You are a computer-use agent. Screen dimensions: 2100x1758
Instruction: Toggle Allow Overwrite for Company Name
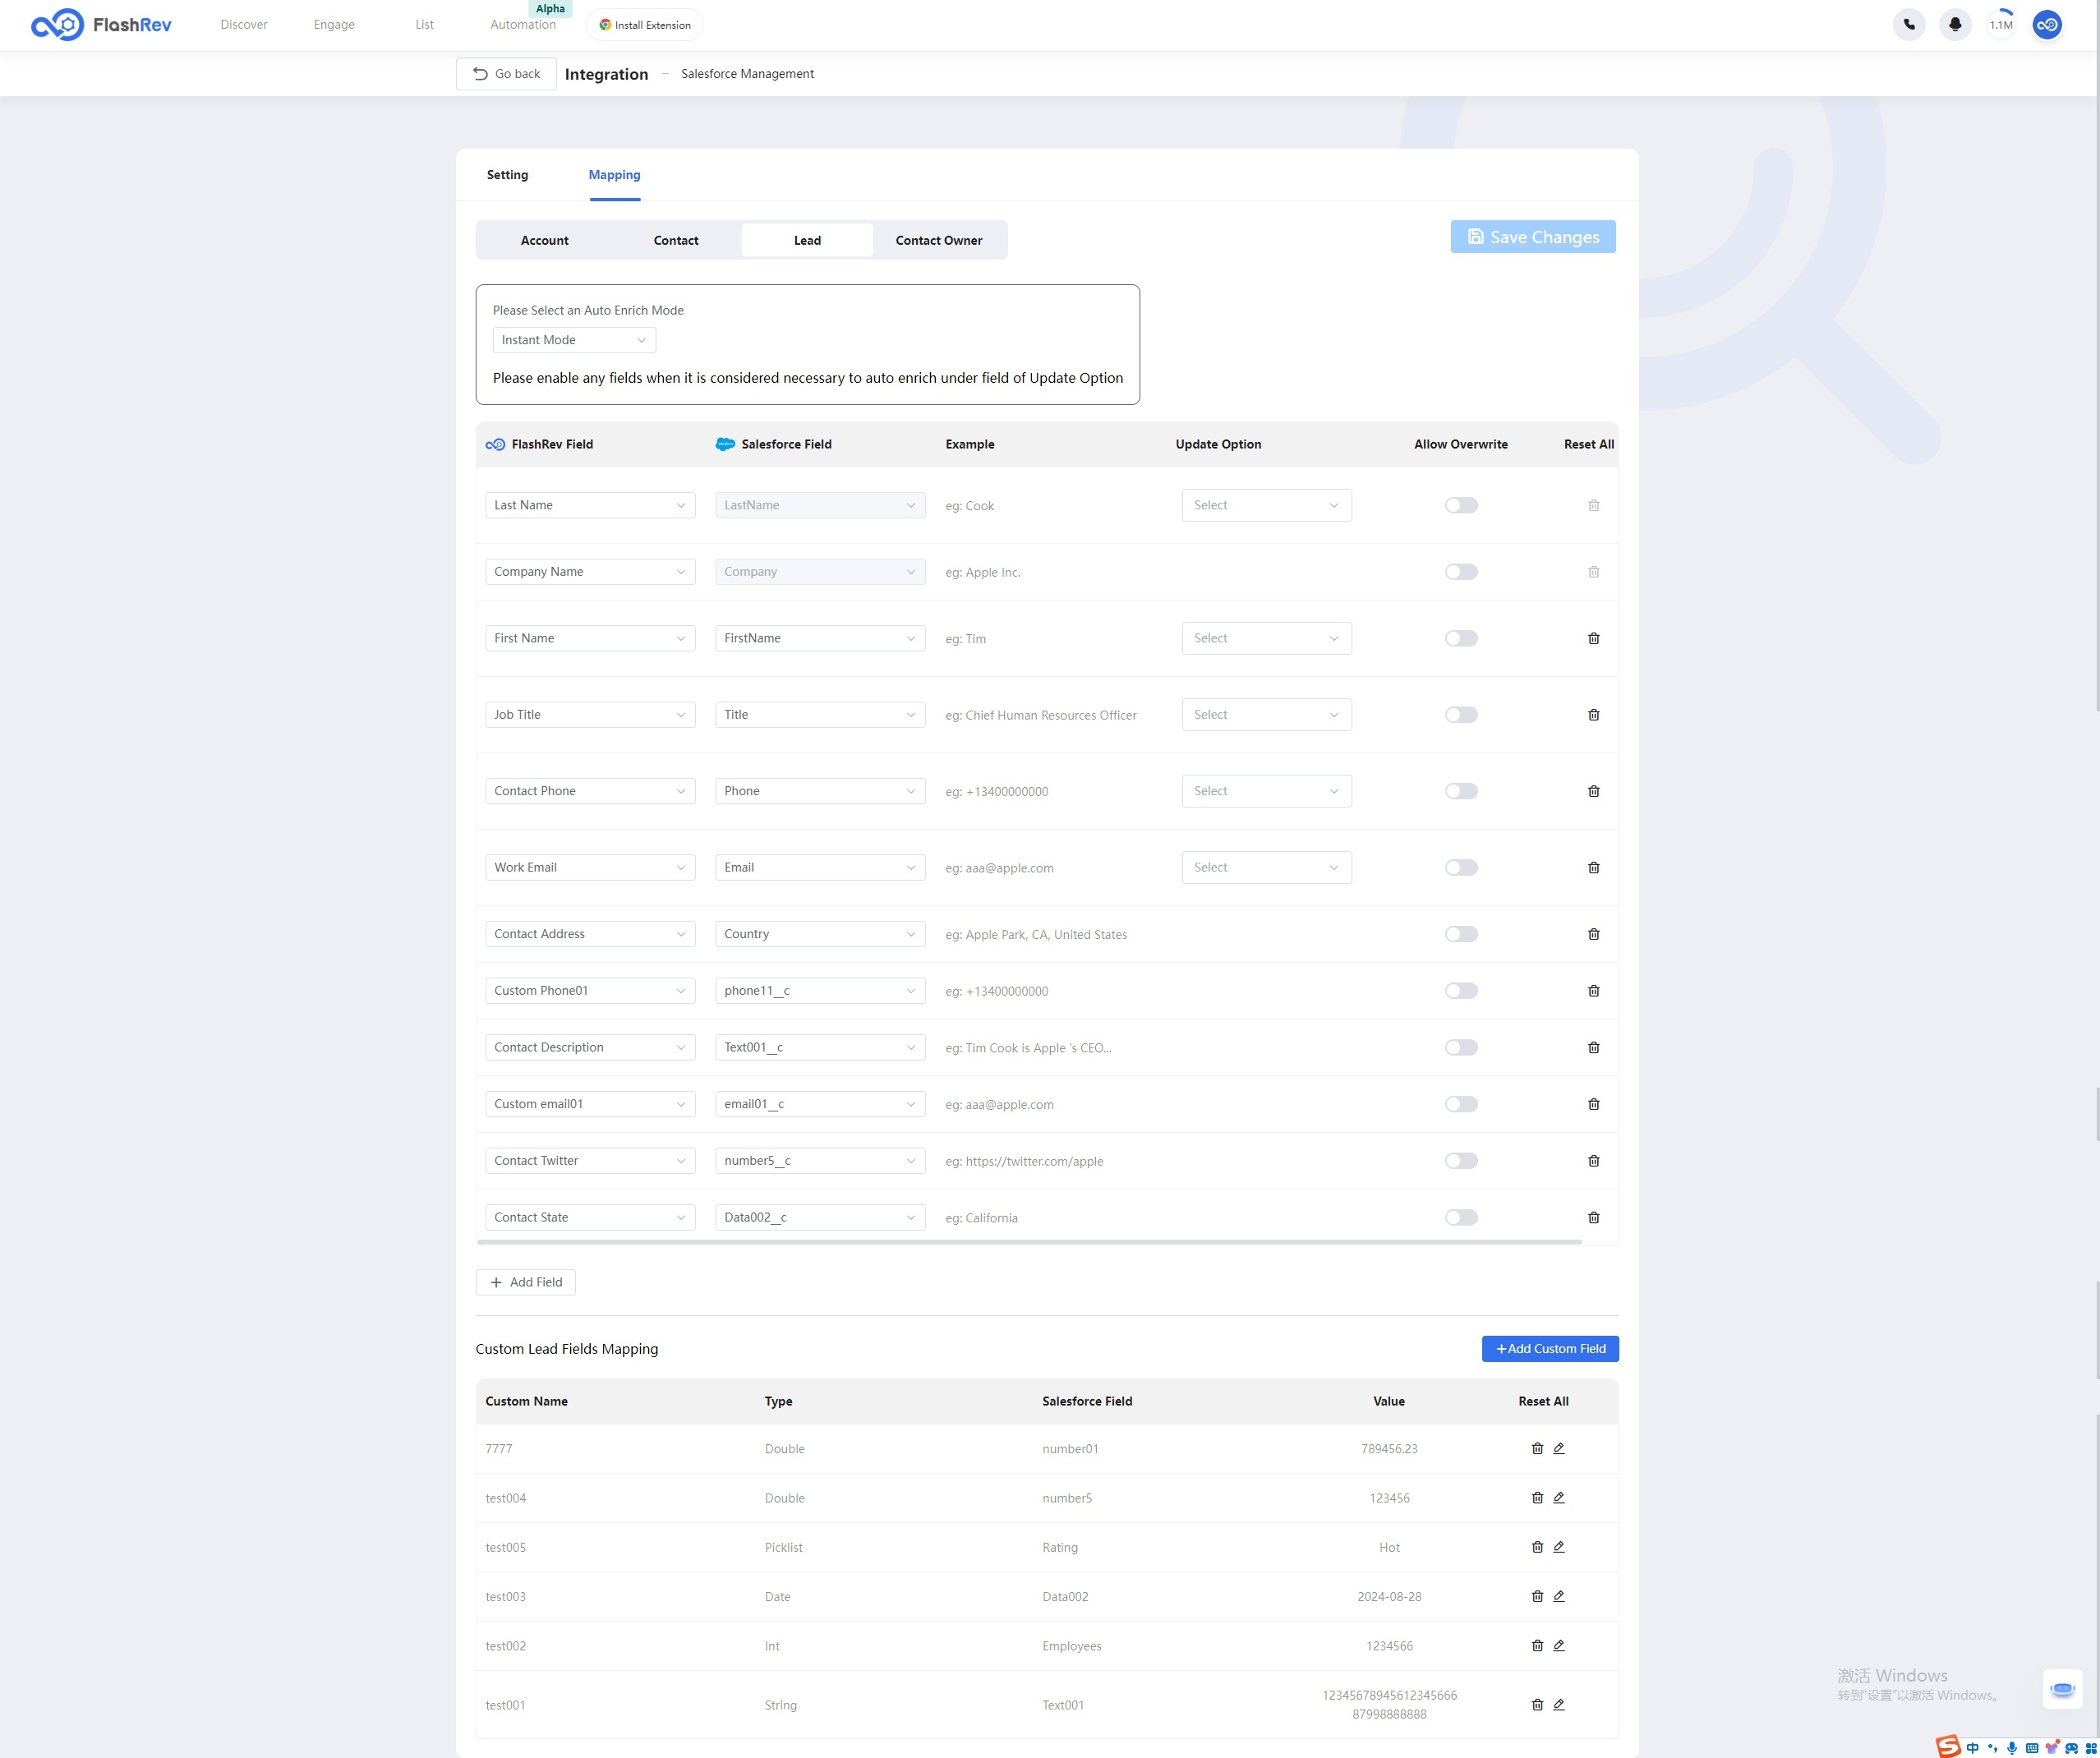tap(1461, 572)
